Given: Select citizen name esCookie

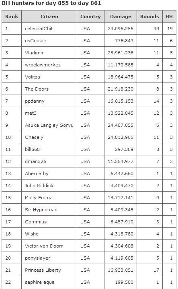Looking at the screenshot, I should pyautogui.click(x=35, y=41).
